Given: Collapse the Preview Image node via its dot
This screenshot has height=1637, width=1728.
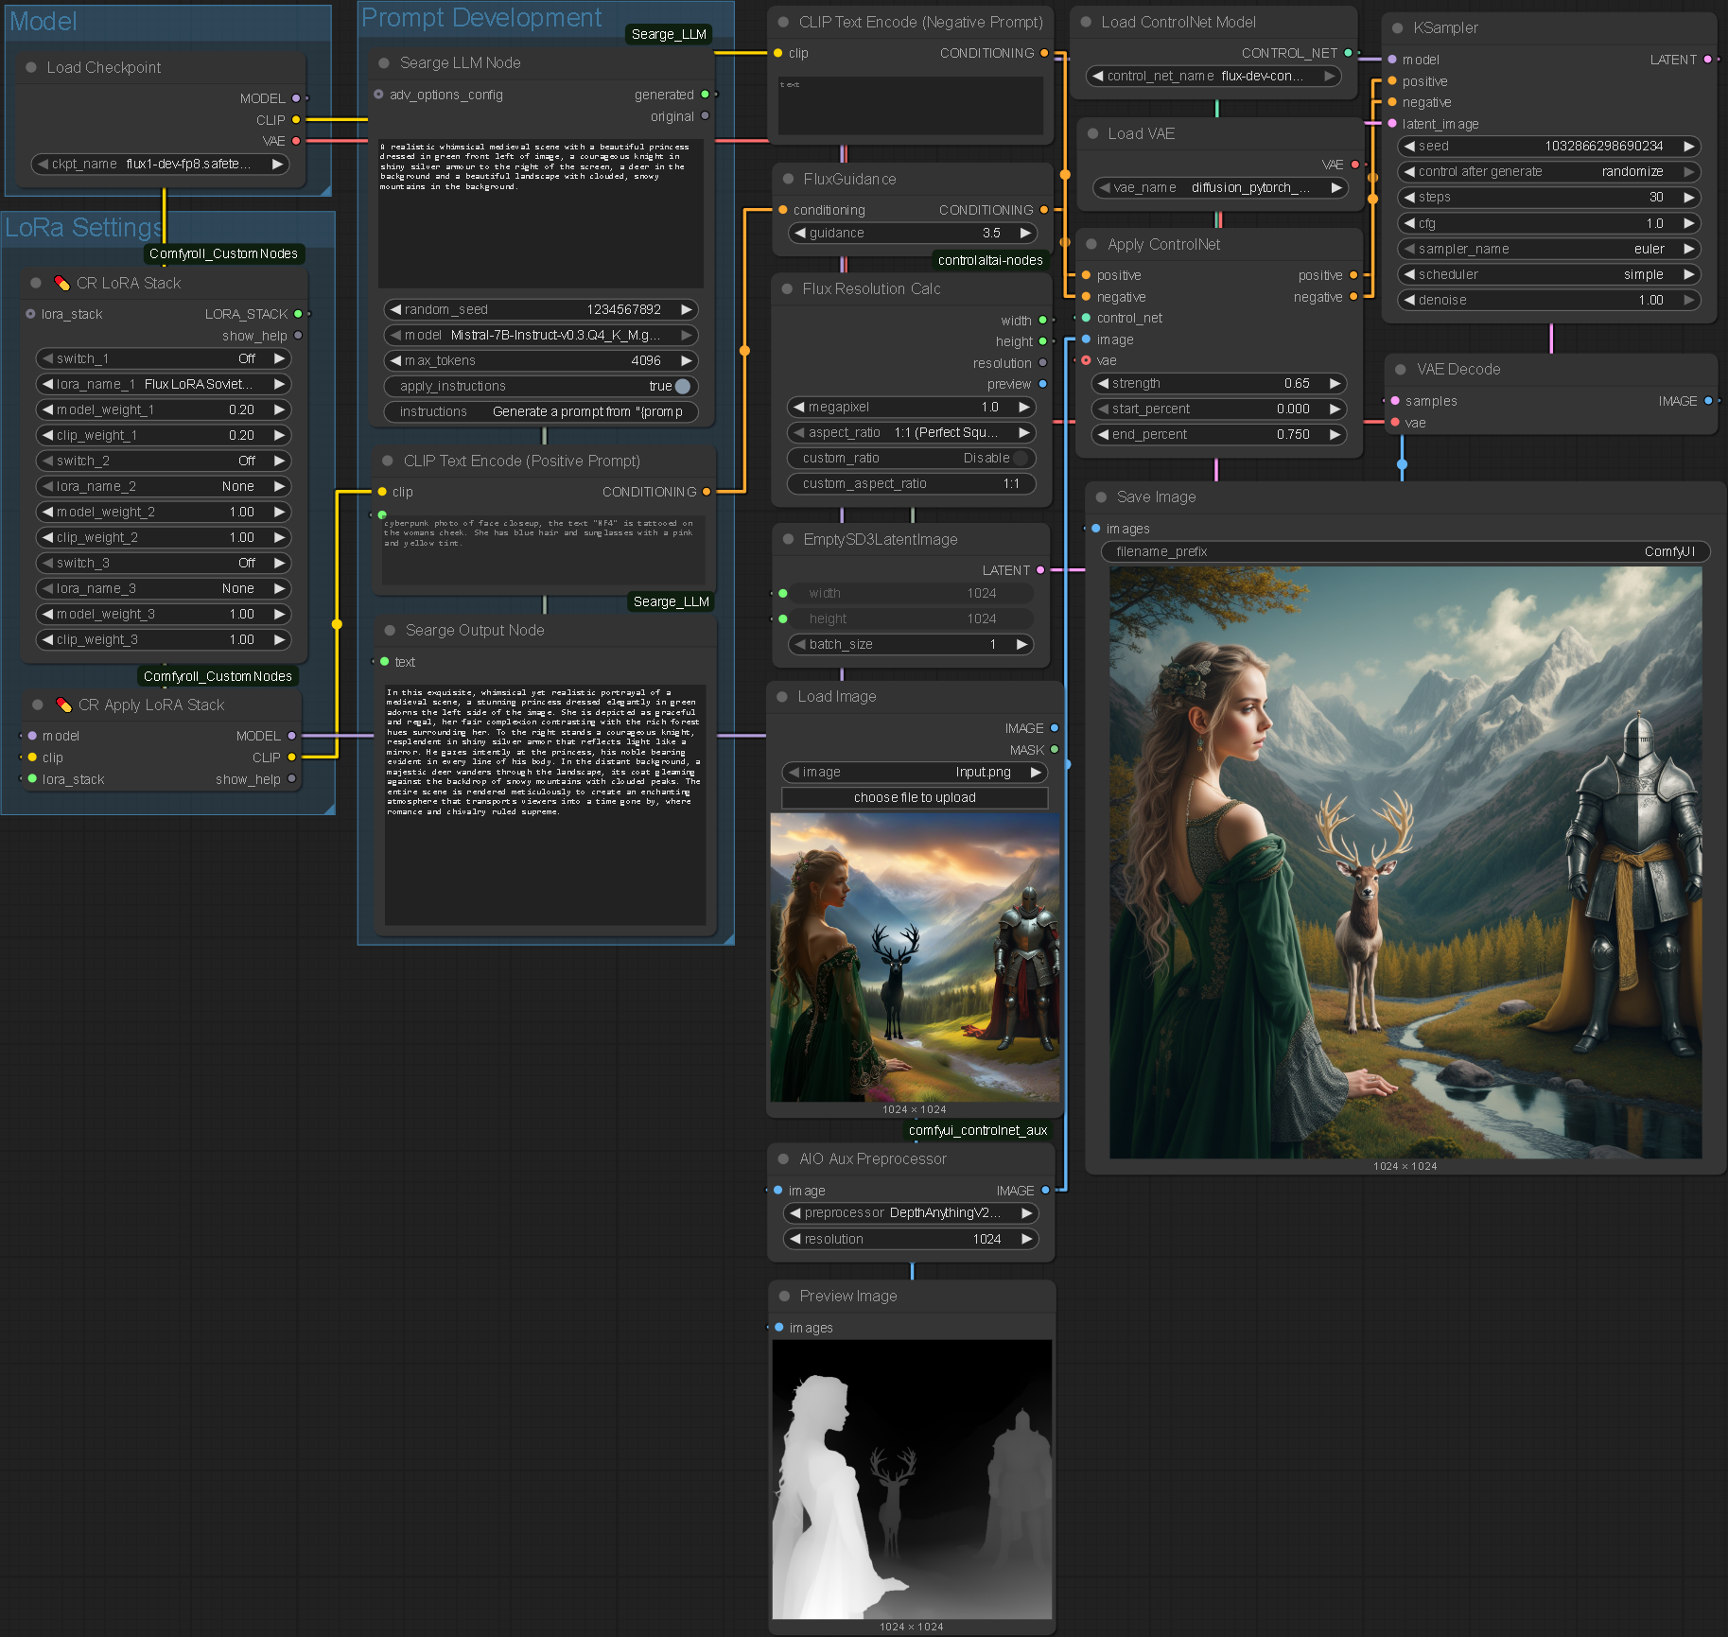Looking at the screenshot, I should [x=784, y=1297].
